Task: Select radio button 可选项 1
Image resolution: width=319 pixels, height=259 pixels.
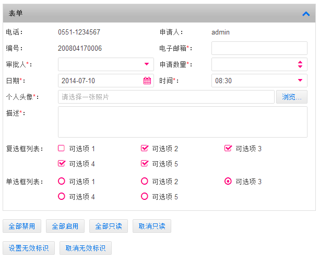Action: pyautogui.click(x=62, y=181)
